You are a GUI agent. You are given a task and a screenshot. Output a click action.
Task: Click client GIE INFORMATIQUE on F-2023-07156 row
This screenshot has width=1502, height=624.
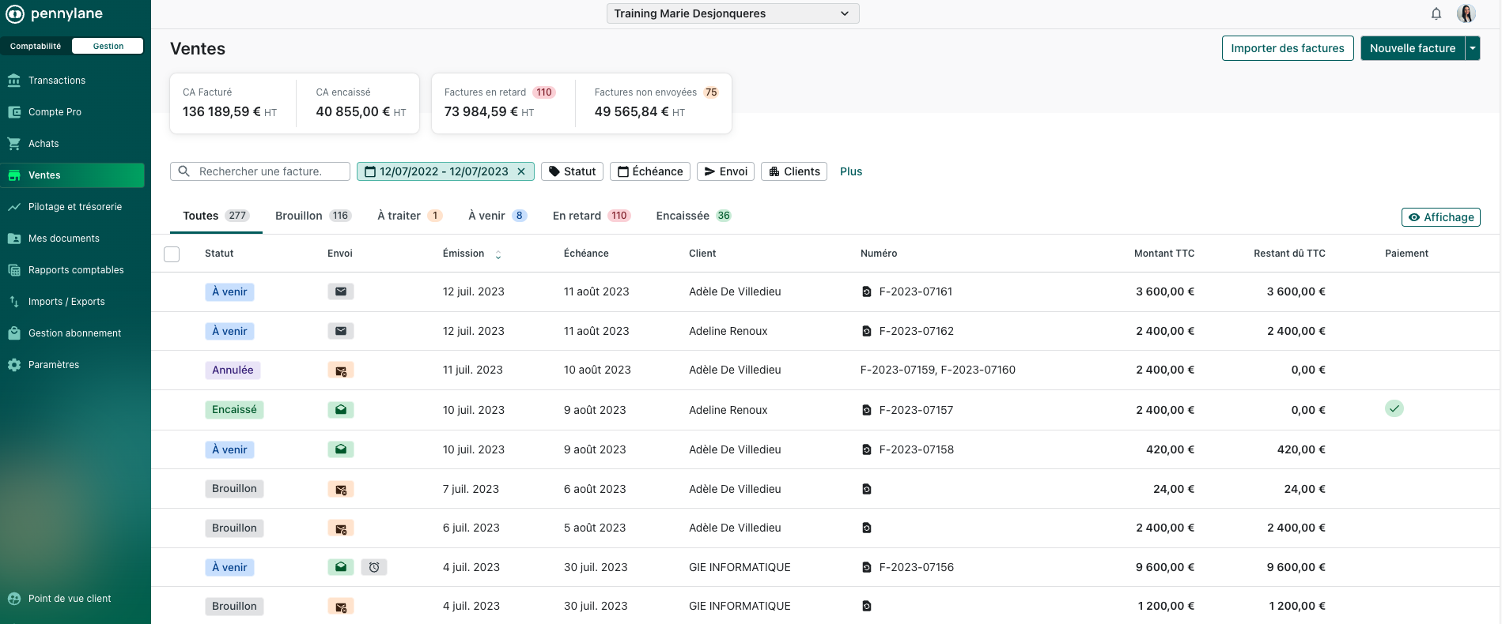click(740, 567)
